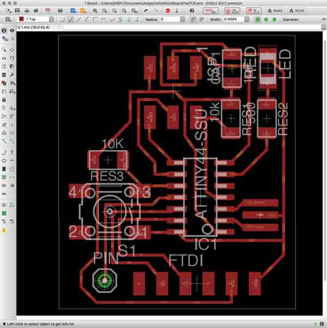Choose the square via shape
Screen dimensions: 327x328
[258, 20]
